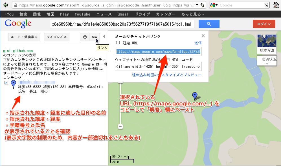Image resolution: width=281 pixels, height=166 pixels.
Task: Collapse the left panel arrow
Action: 104,37
